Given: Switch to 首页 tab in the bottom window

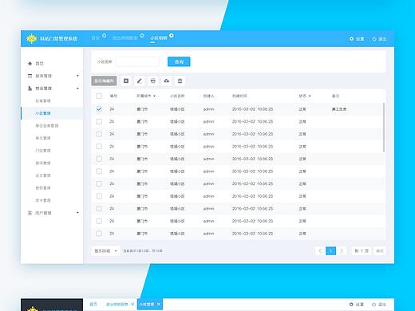Looking at the screenshot, I should coord(93,305).
